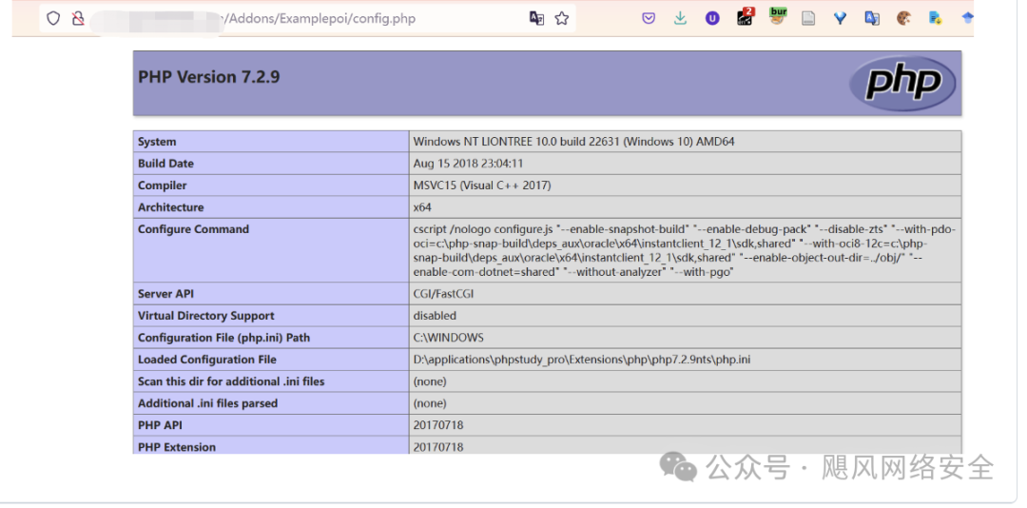Bookmark this page with the star icon
Screen dimensions: 1027x508
pyautogui.click(x=561, y=18)
